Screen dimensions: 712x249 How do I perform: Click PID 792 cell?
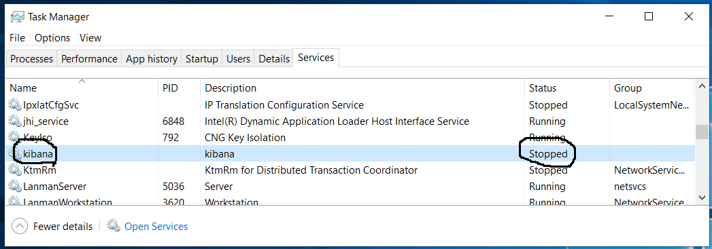pyautogui.click(x=171, y=138)
